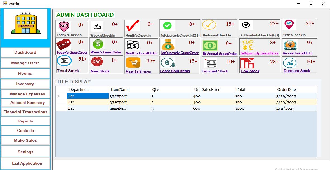Open the Least Sold Items link
The width and height of the screenshot is (330, 170).
[175, 71]
